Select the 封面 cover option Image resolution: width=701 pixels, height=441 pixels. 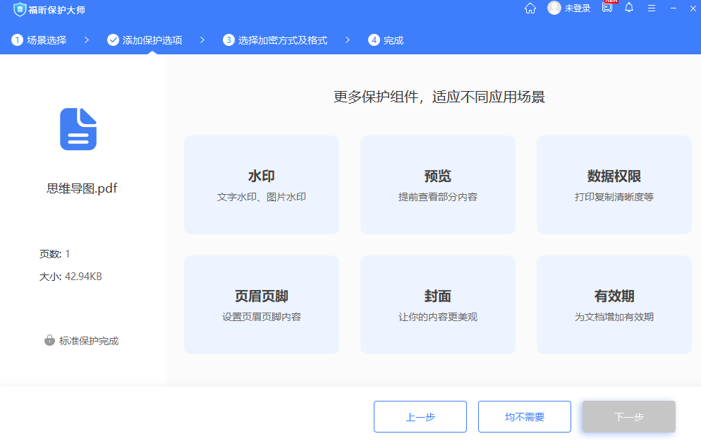[437, 304]
